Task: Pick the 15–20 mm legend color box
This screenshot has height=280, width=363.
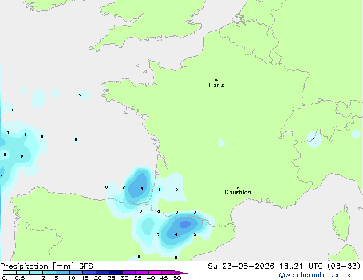Action: click(x=89, y=273)
